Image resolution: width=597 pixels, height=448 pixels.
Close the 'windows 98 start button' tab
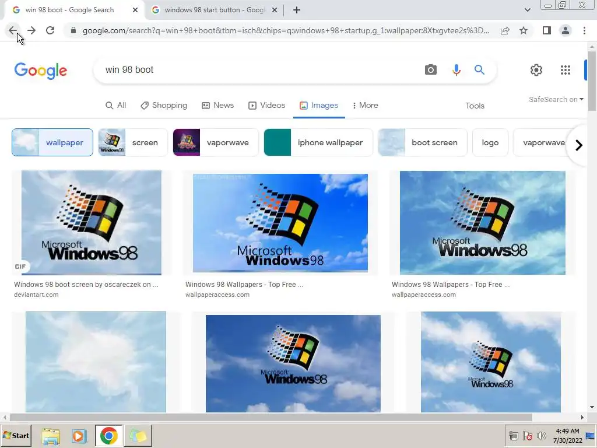coord(274,10)
